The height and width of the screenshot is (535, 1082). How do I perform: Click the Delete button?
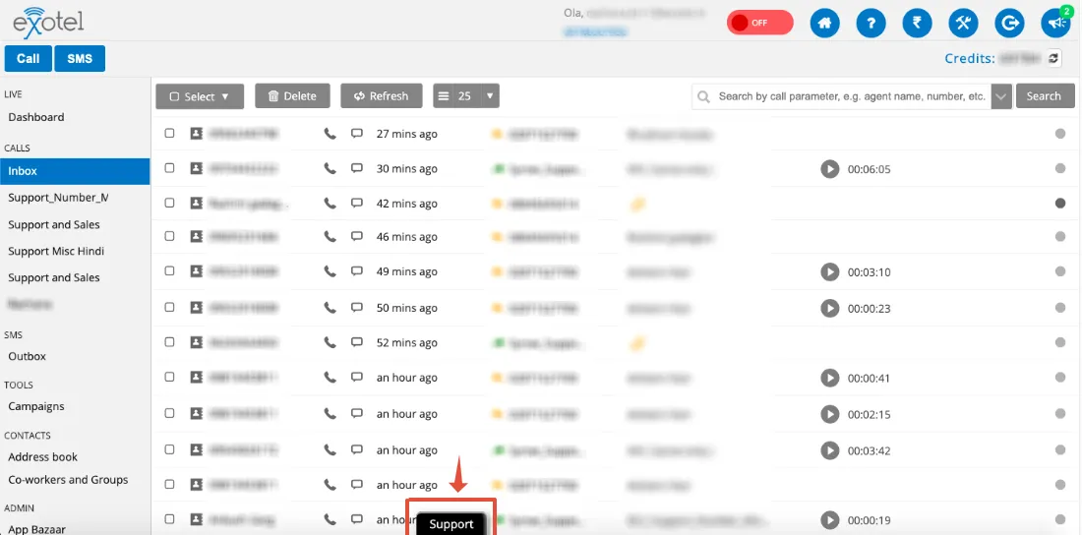coord(292,96)
